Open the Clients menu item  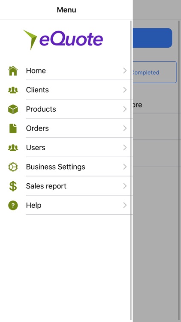point(66,90)
